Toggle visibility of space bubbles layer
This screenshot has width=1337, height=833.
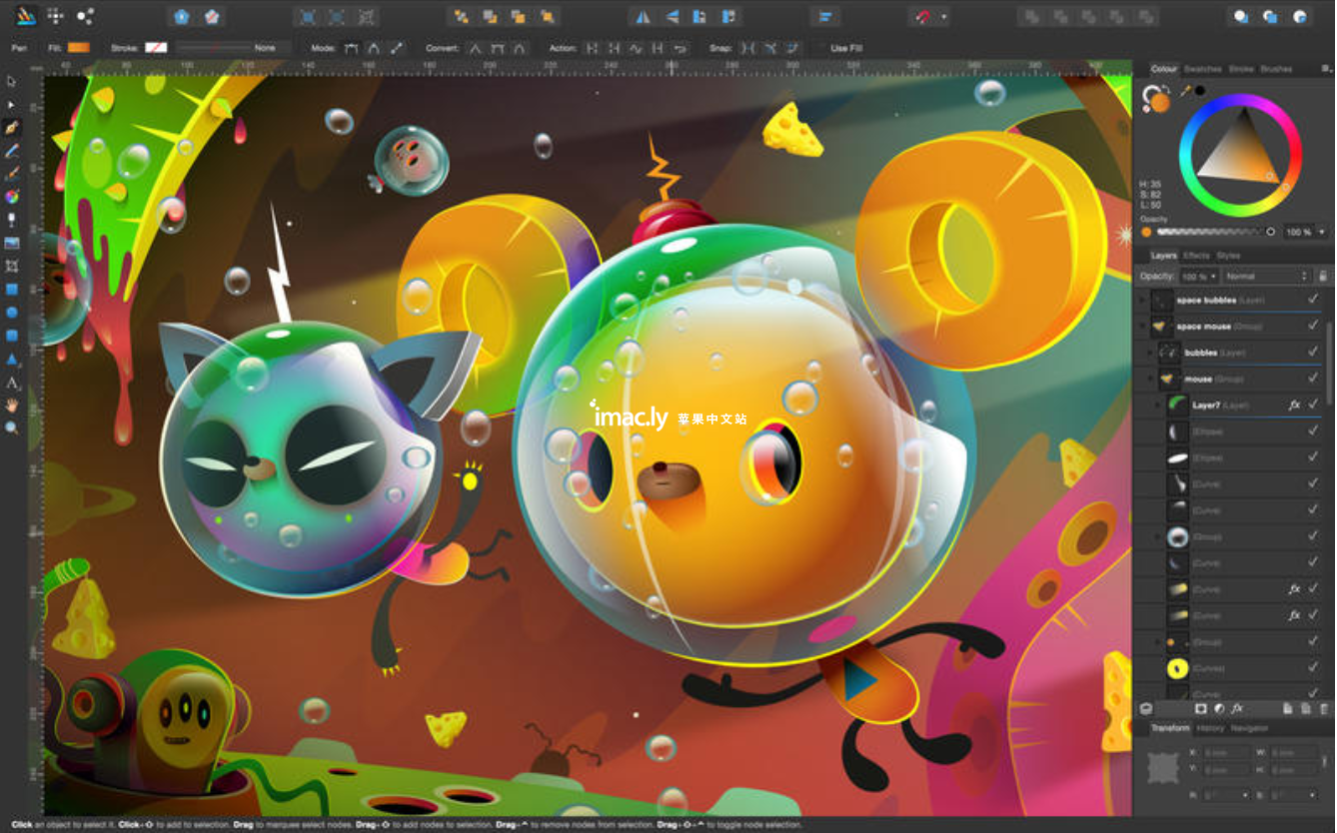pos(1313,299)
